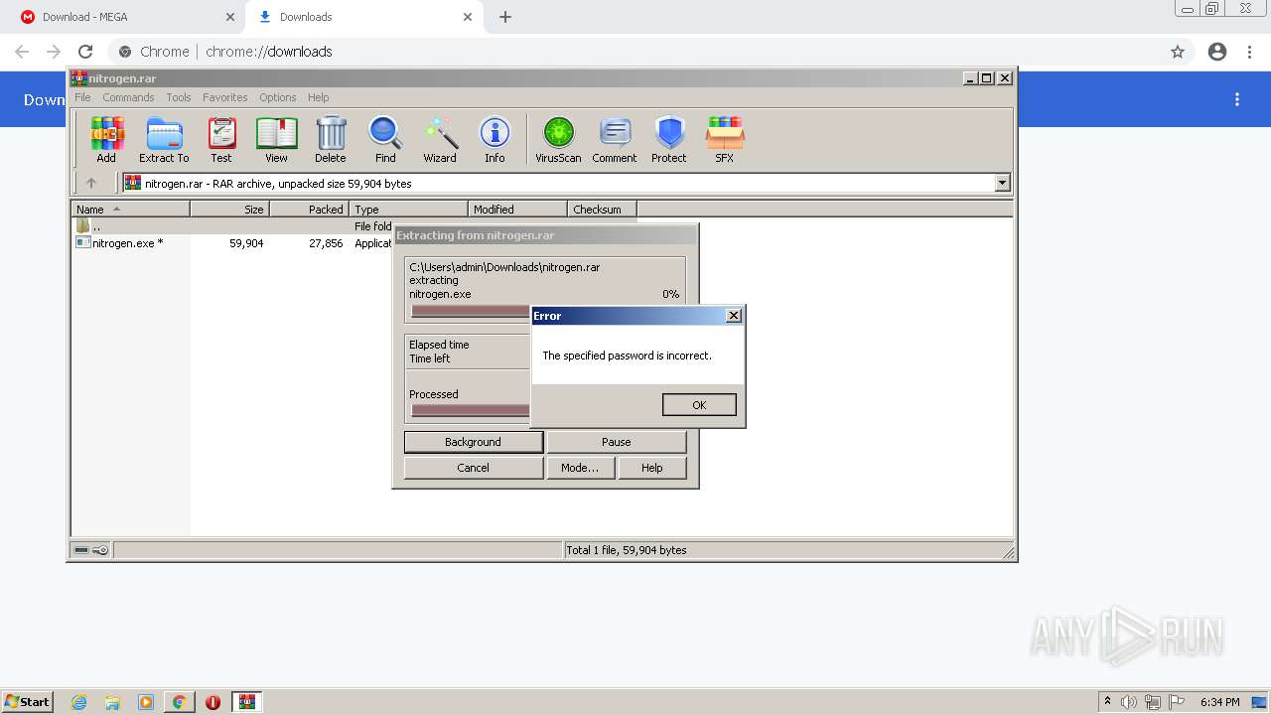The image size is (1271, 715).
Task: Select the parent folder '..' entry
Action: pos(96,226)
